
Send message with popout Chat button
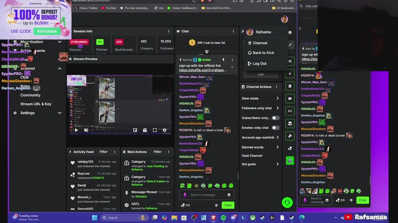(x=363, y=200)
